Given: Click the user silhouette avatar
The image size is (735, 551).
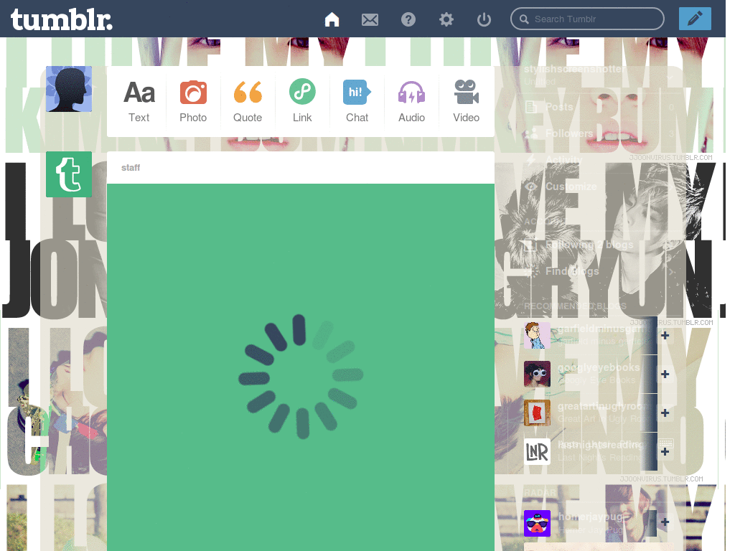Looking at the screenshot, I should (69, 89).
